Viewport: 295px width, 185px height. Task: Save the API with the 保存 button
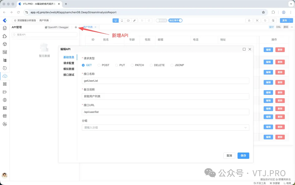[243, 156]
